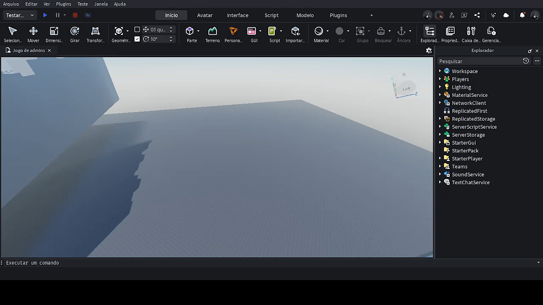Image resolution: width=543 pixels, height=305 pixels.
Task: Open the Personagem tool
Action: click(x=233, y=34)
